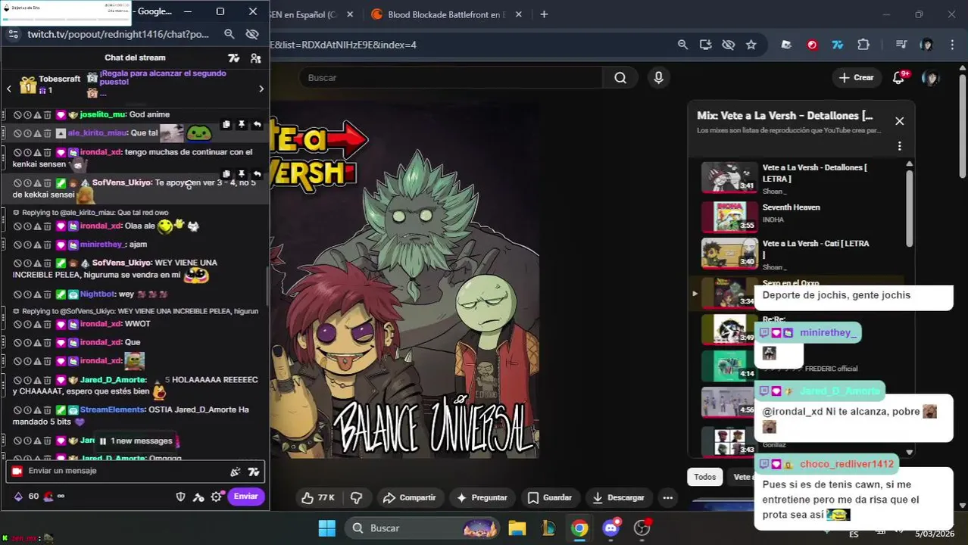Warn joselito_mu with the warning triangle

[36, 115]
